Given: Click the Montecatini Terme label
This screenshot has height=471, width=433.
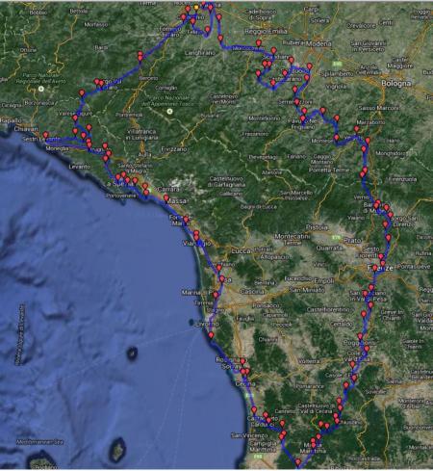Looking at the screenshot, I should 293,240.
